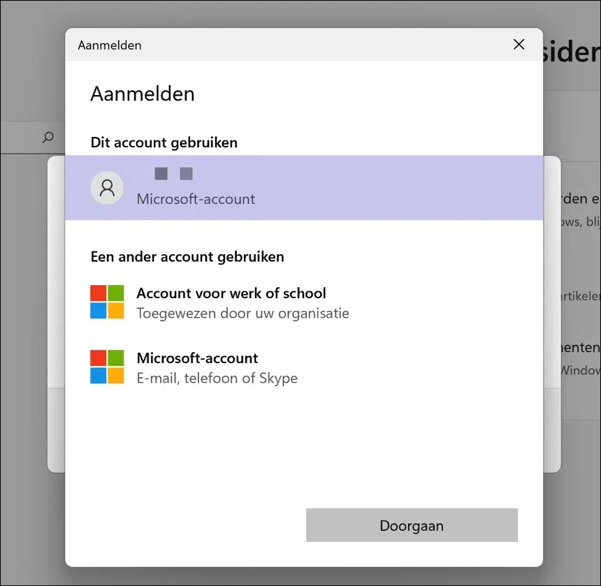Click Microsoft logo beside E-mail, telefoon of Skype
601x586 pixels.
pyautogui.click(x=107, y=367)
